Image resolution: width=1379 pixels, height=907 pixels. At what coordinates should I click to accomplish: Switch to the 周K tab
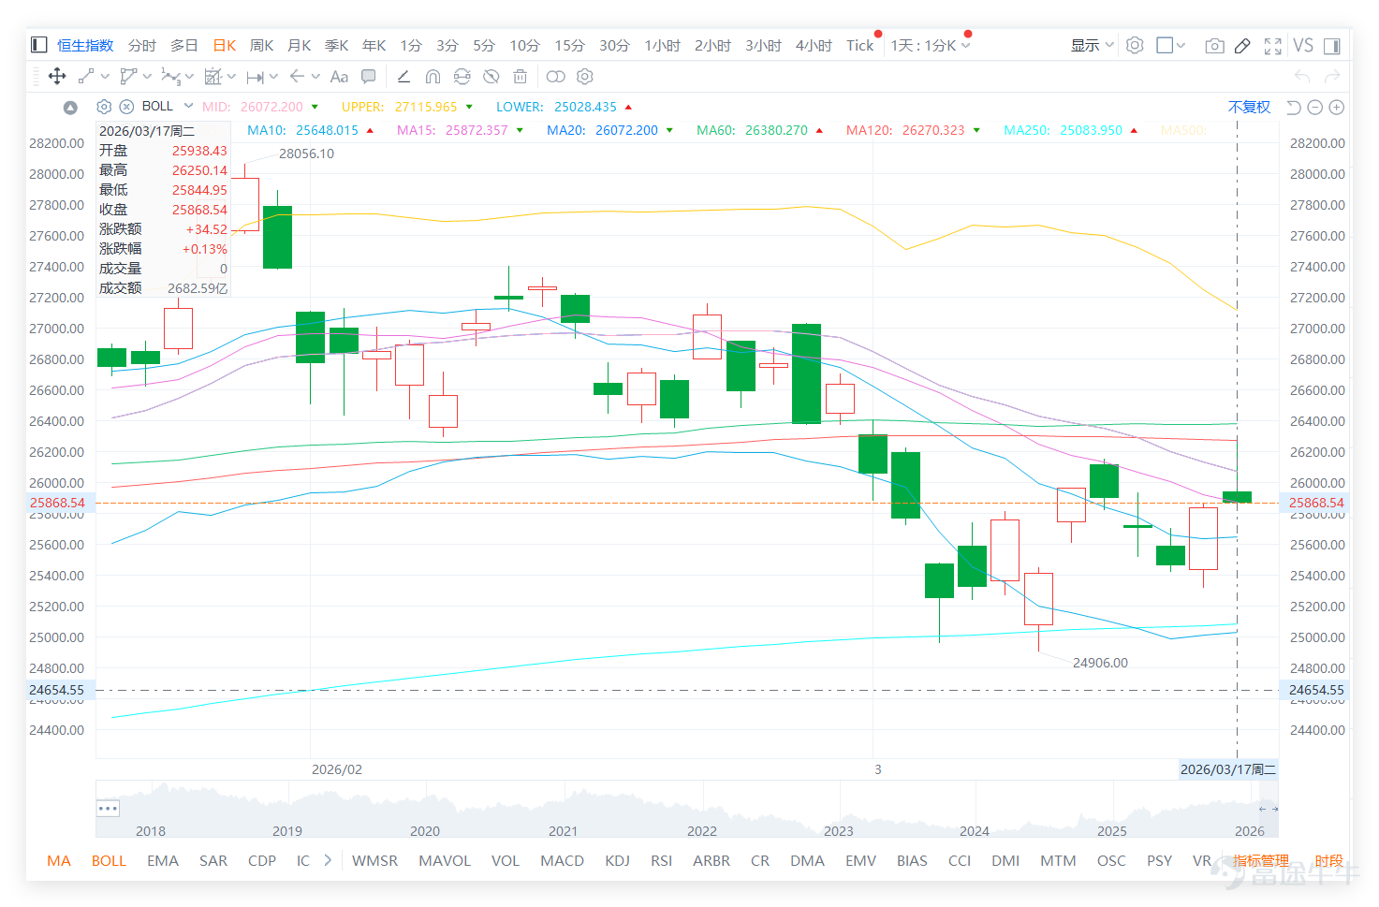pyautogui.click(x=261, y=46)
